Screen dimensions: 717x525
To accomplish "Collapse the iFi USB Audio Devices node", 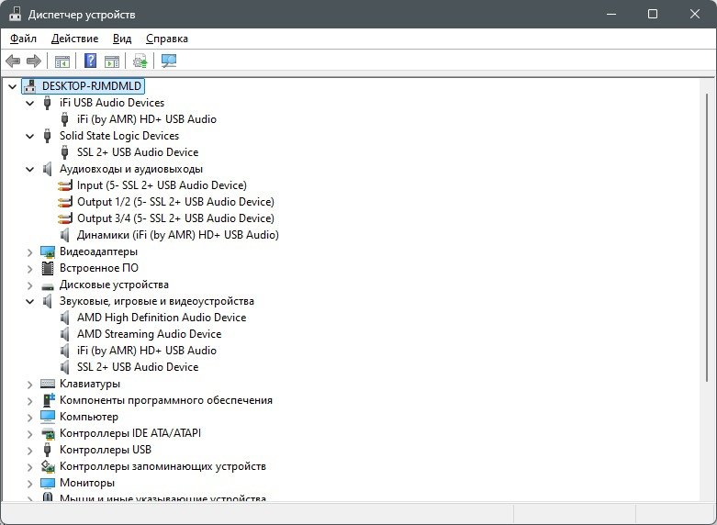I will [30, 103].
